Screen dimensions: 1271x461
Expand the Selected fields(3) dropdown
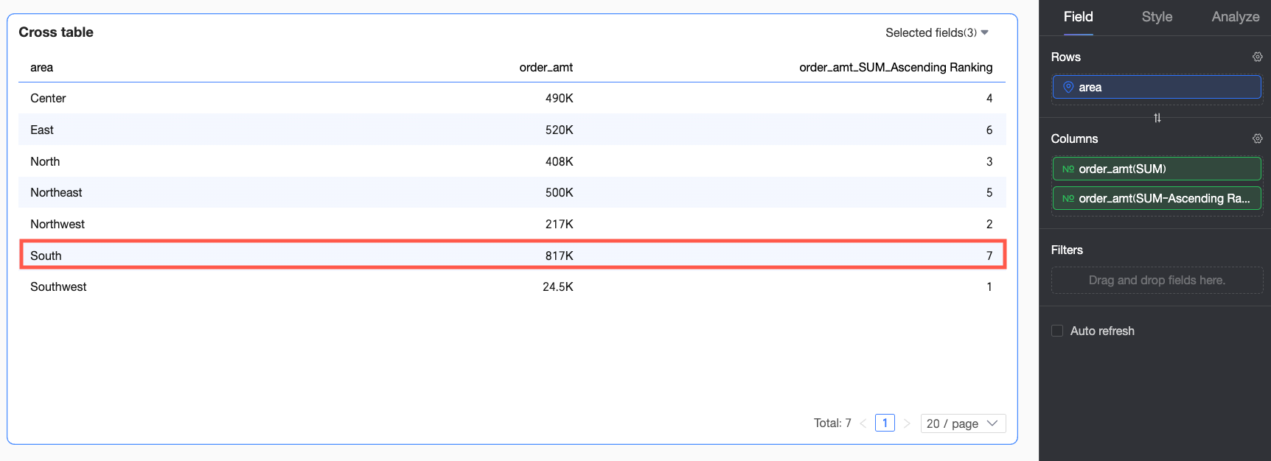point(937,32)
